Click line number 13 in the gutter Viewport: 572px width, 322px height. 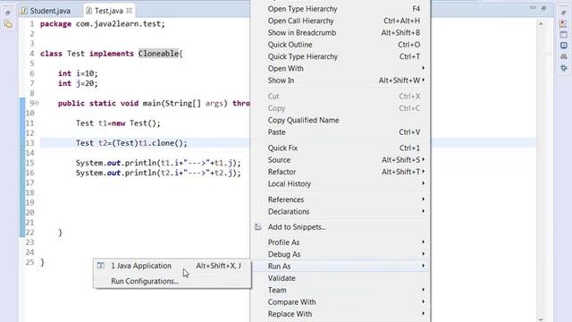click(29, 143)
